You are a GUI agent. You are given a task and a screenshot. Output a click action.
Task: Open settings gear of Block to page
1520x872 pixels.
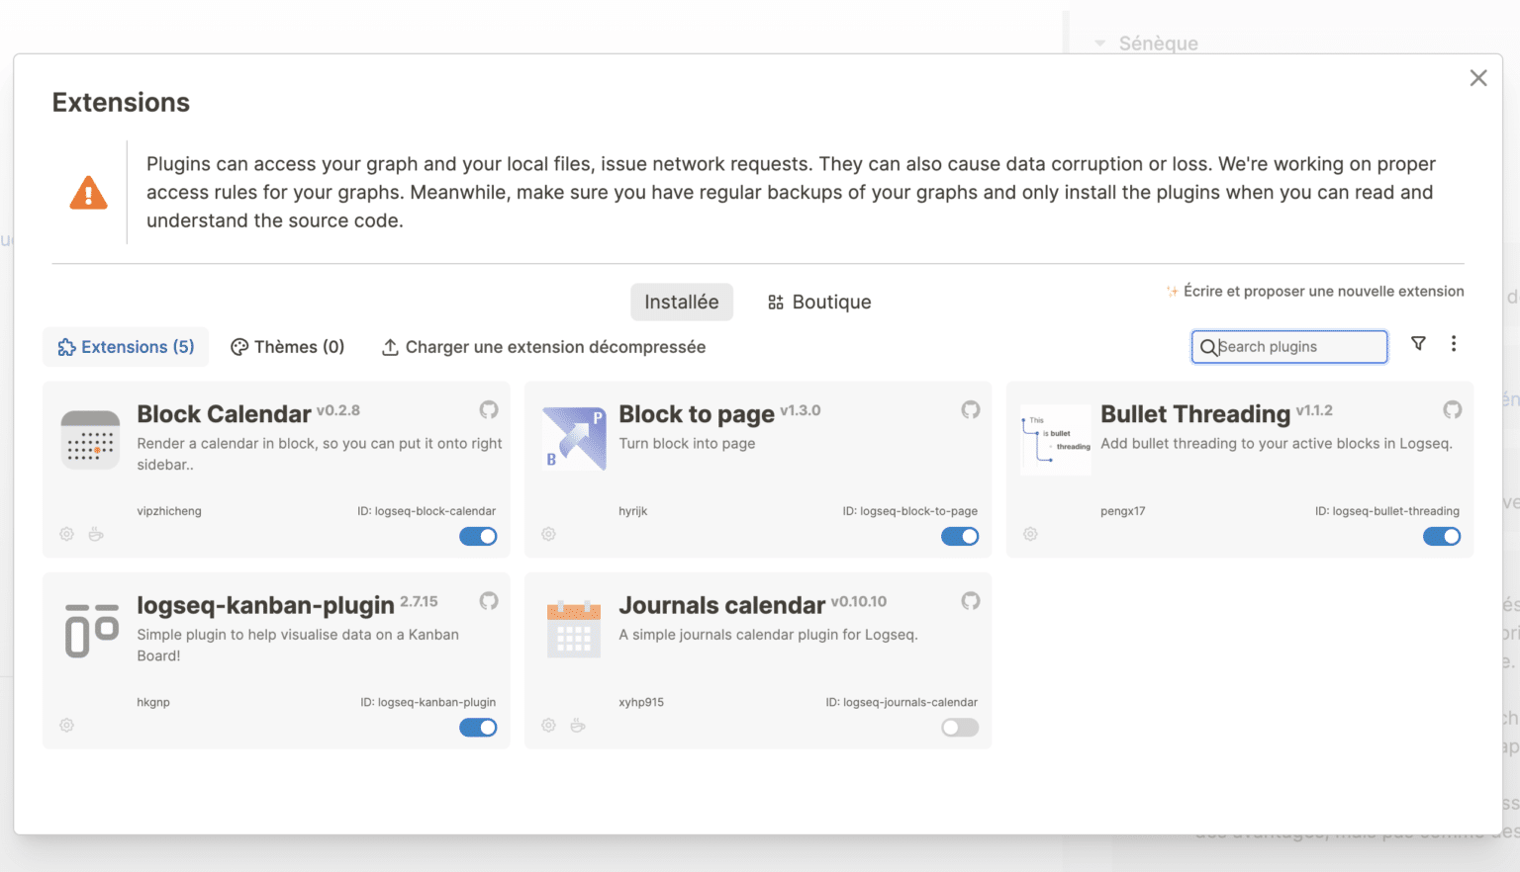coord(548,534)
